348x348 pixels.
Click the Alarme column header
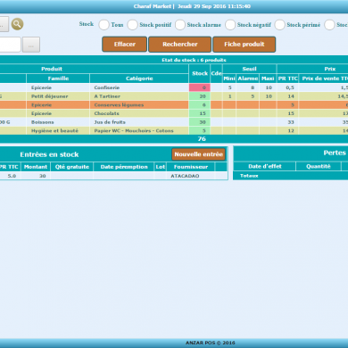[248, 79]
